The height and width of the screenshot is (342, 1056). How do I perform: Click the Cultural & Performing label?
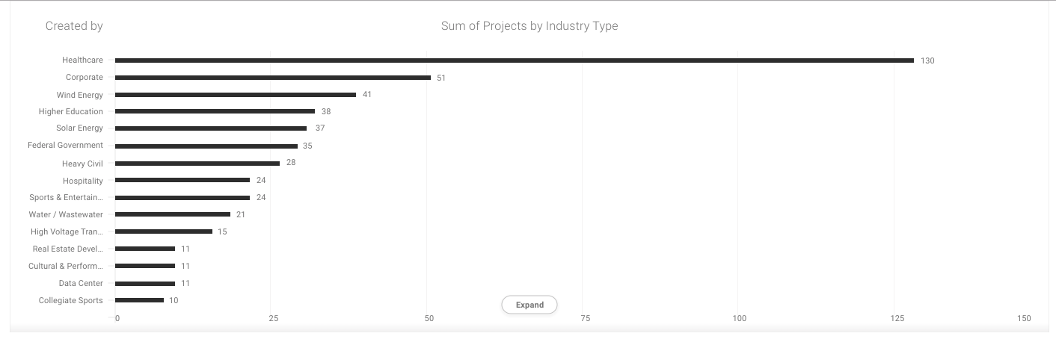[66, 266]
